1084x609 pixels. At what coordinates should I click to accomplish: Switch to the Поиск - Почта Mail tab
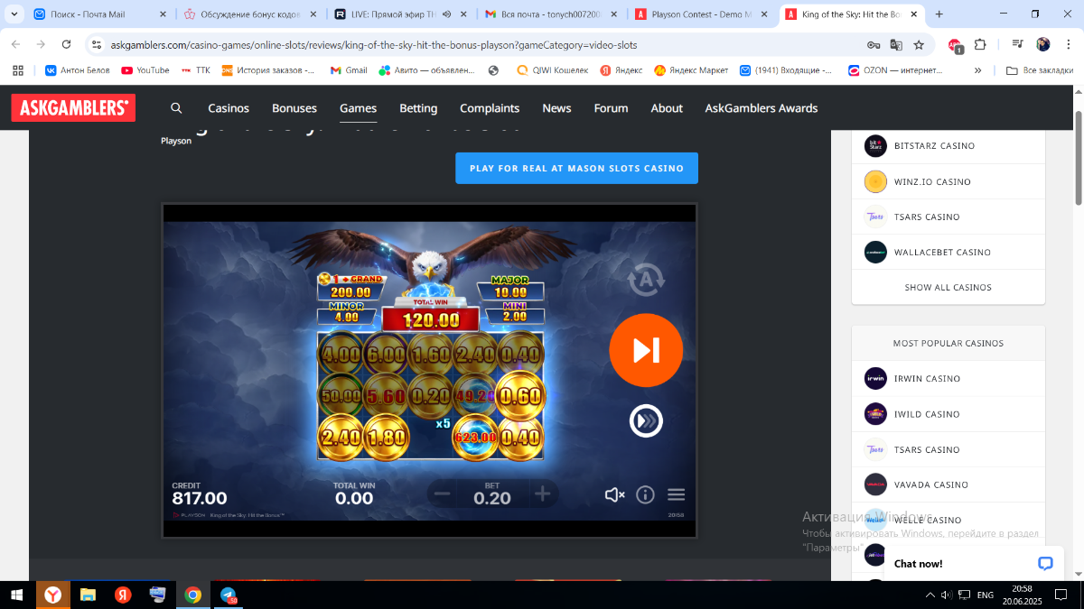click(98, 14)
